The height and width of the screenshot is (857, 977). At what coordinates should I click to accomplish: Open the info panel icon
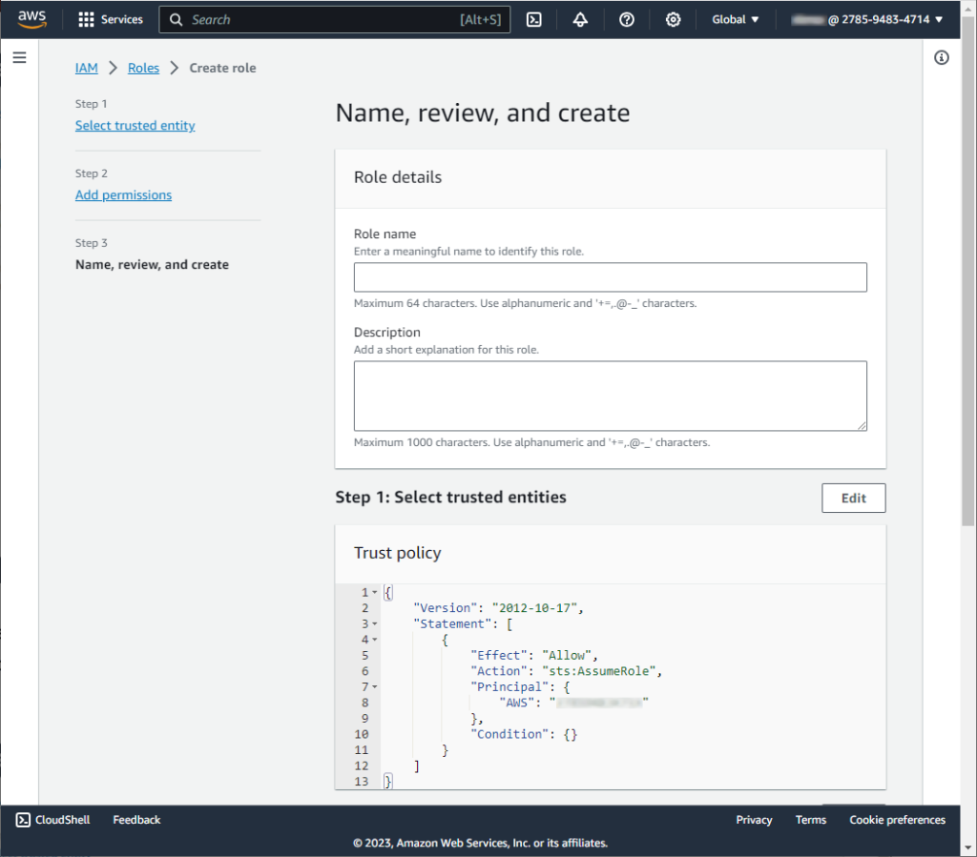coord(941,58)
